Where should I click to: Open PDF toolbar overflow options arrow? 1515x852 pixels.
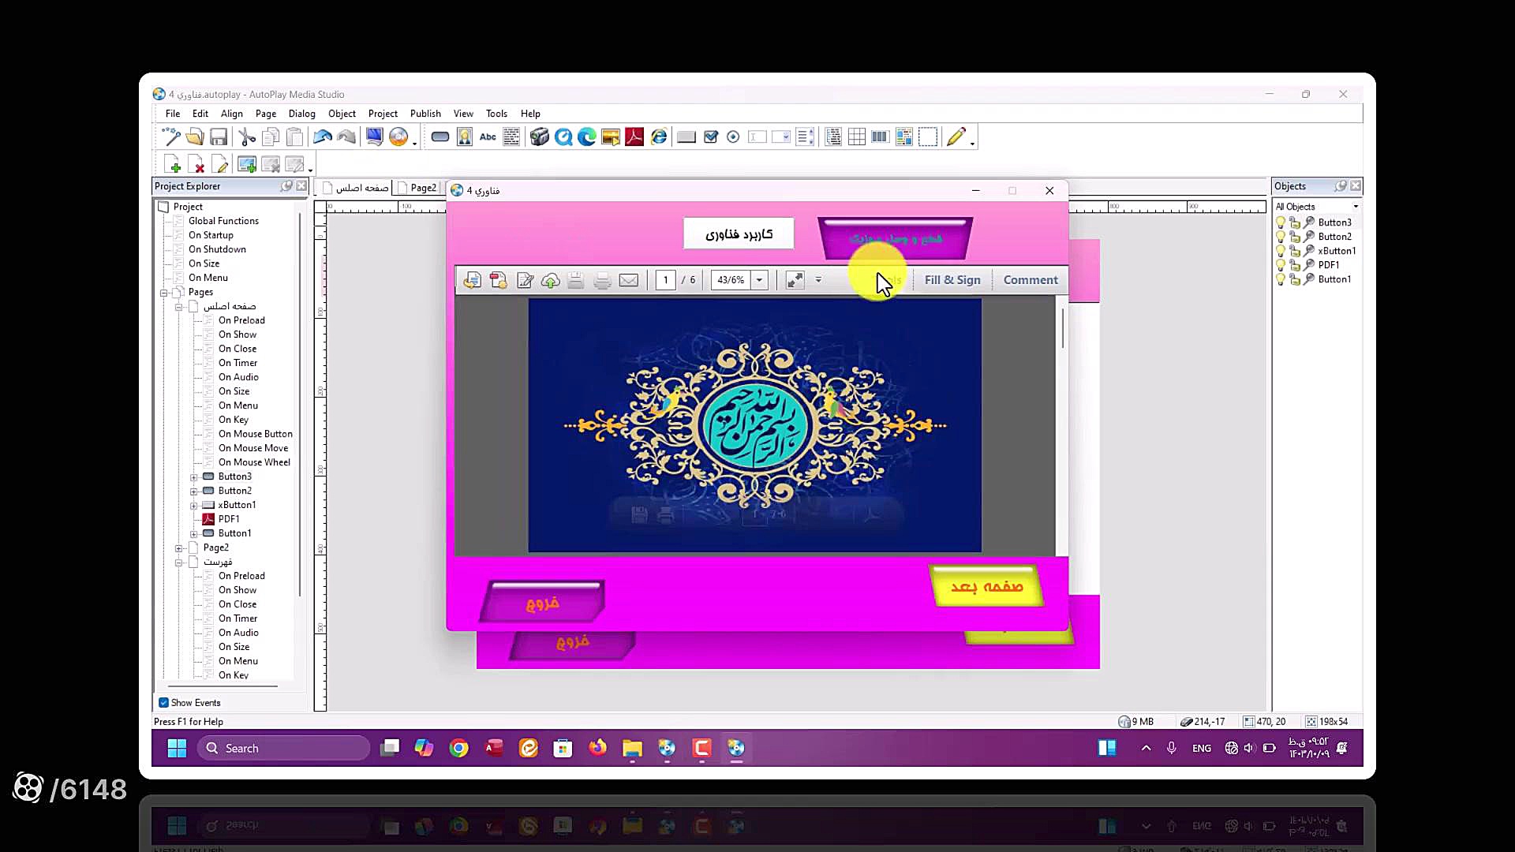818,280
